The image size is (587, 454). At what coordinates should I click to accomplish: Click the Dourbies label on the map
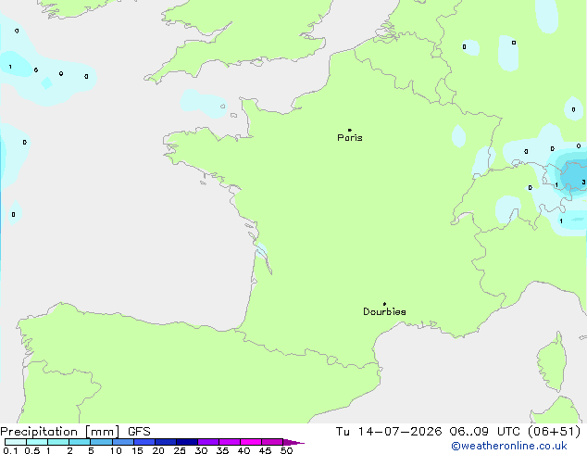coord(384,311)
